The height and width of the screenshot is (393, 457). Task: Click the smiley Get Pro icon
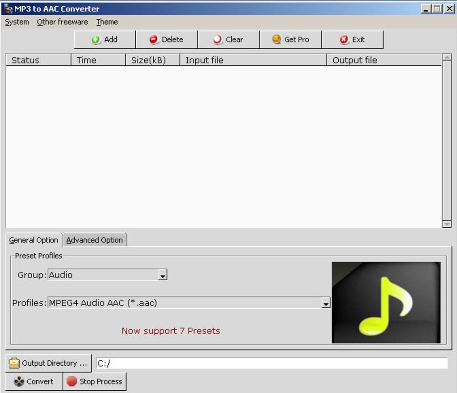point(276,39)
